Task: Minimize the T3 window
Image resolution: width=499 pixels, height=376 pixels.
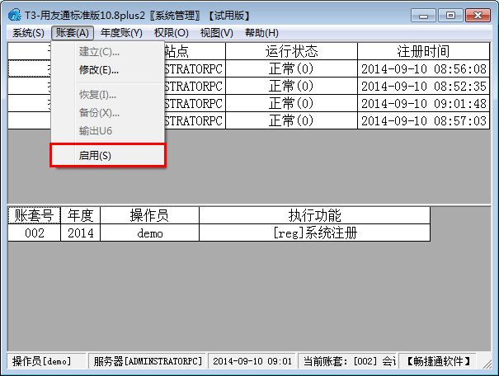Action: [423, 16]
